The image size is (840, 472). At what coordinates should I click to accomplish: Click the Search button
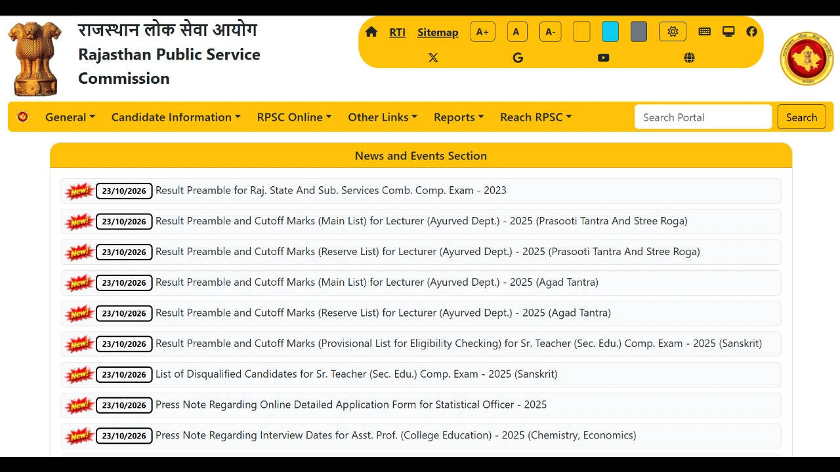click(x=801, y=117)
